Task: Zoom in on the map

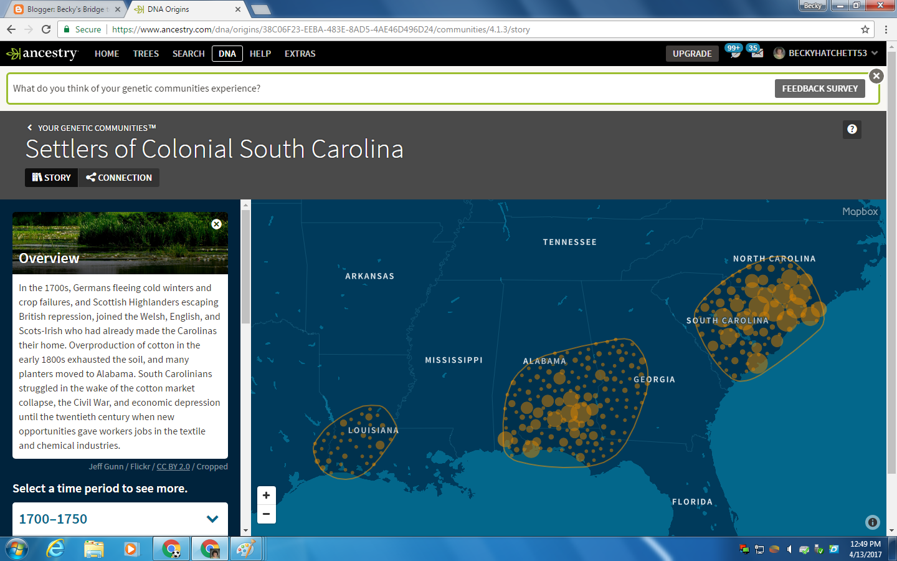Action: coord(266,496)
